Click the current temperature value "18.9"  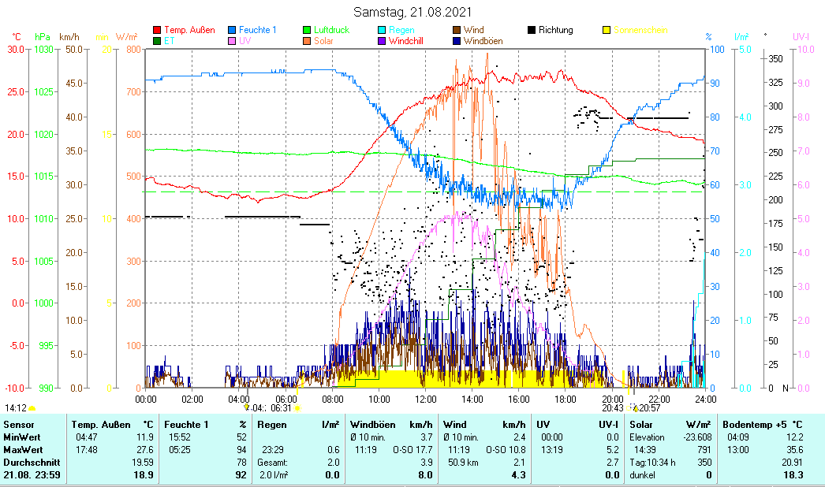pyautogui.click(x=144, y=475)
